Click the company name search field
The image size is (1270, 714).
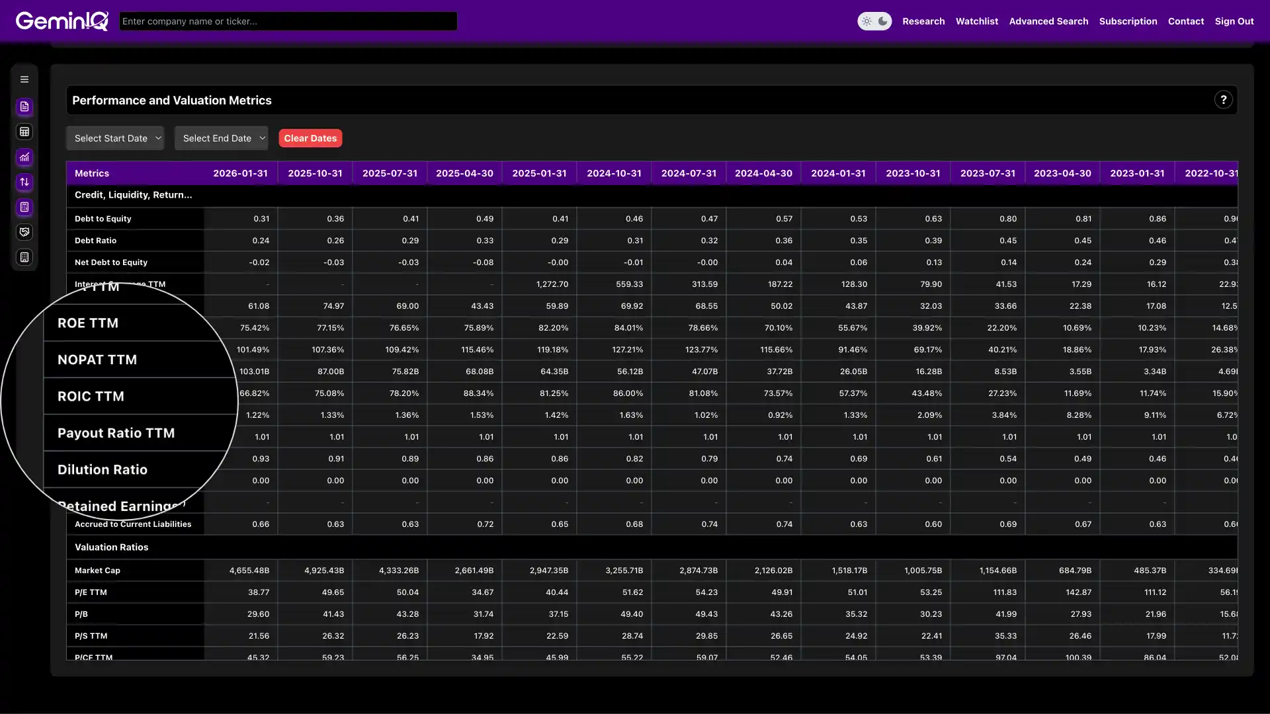click(x=288, y=20)
